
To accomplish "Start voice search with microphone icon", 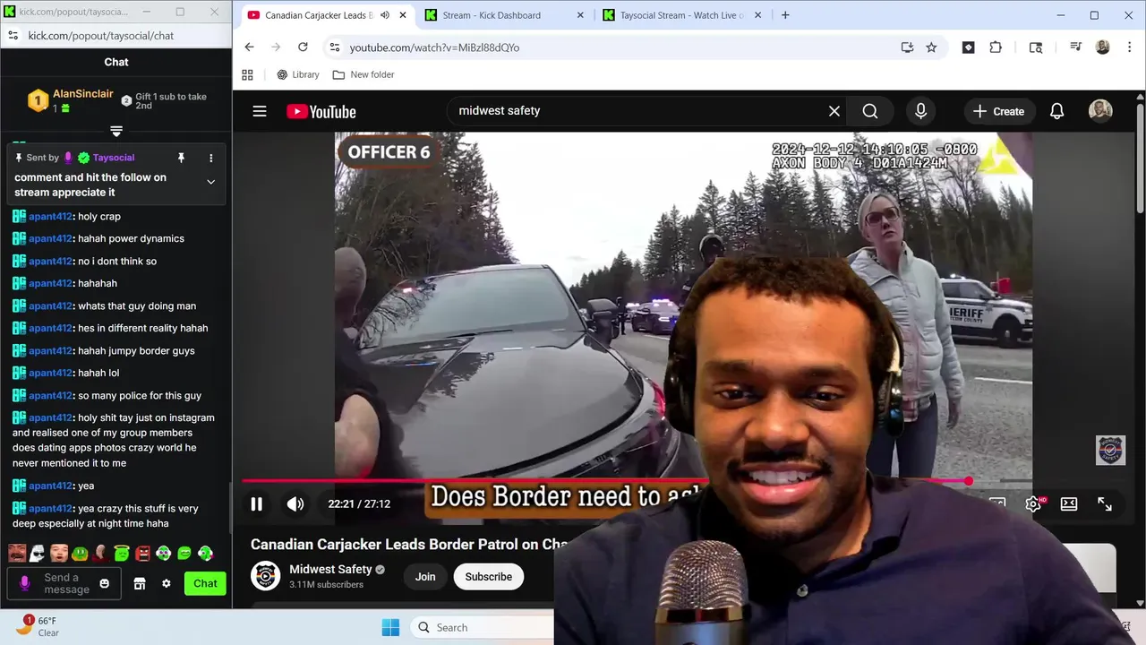I will [920, 111].
